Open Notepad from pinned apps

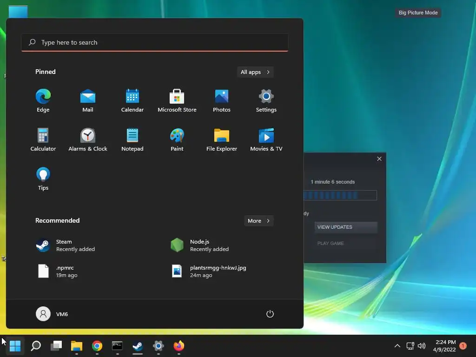click(132, 139)
